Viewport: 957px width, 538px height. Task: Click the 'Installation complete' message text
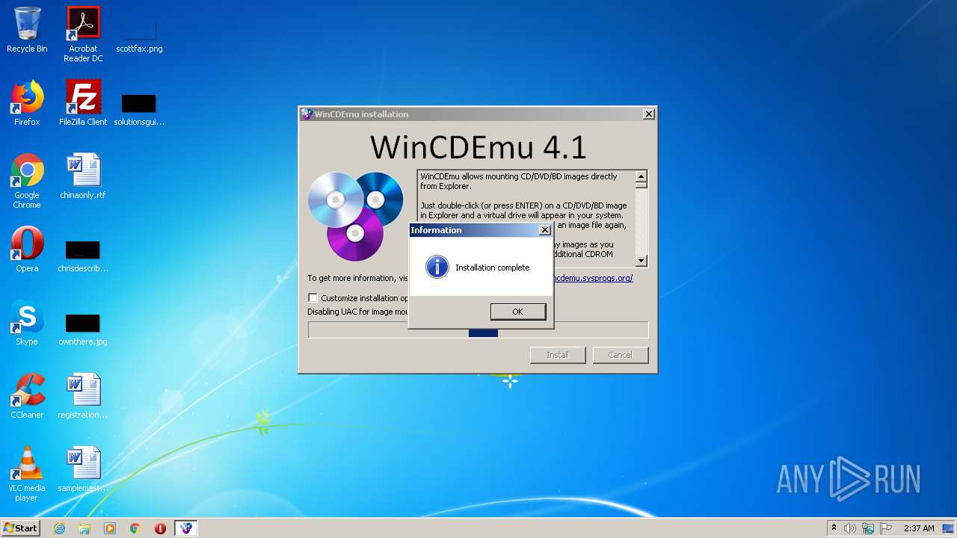coord(492,268)
